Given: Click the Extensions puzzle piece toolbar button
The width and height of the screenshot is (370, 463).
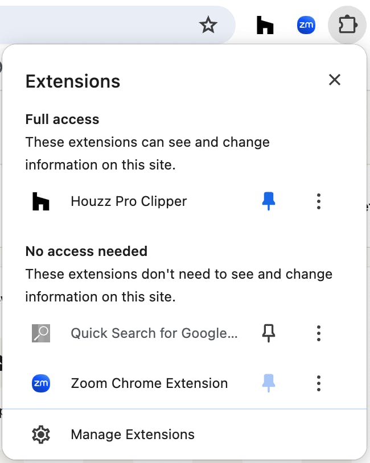Looking at the screenshot, I should coord(347,25).
